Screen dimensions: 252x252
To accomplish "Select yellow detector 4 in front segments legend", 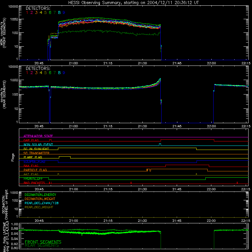I will [41, 12].
